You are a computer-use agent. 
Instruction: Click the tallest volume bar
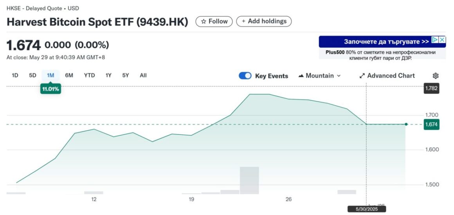(x=249, y=181)
